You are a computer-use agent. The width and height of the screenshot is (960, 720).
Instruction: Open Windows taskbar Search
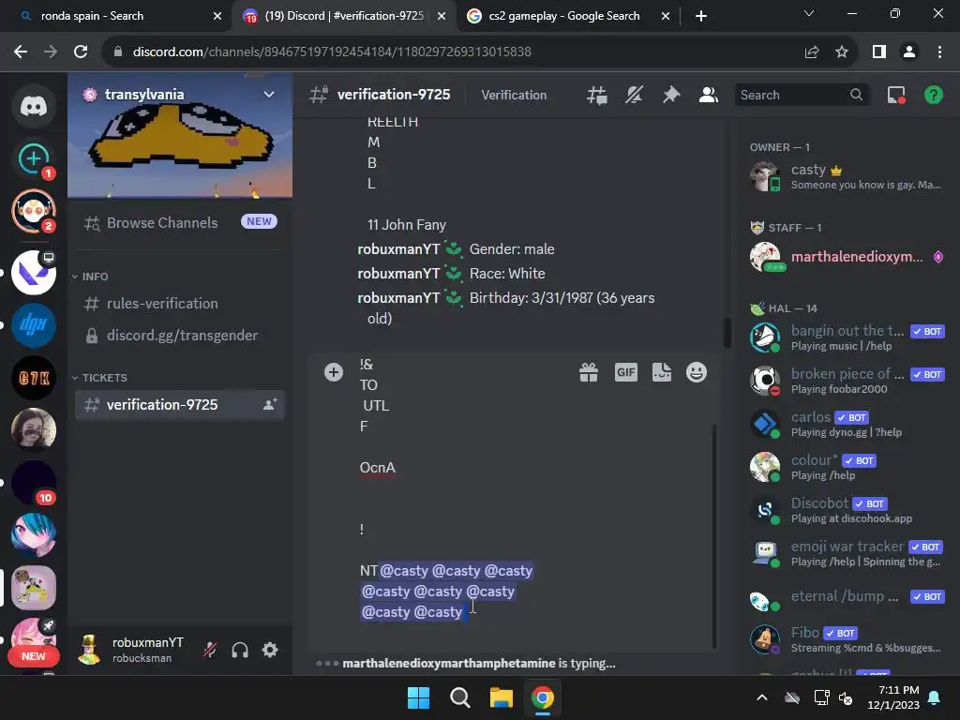point(459,697)
